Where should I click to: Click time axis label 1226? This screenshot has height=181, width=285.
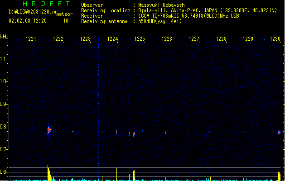click(167, 38)
